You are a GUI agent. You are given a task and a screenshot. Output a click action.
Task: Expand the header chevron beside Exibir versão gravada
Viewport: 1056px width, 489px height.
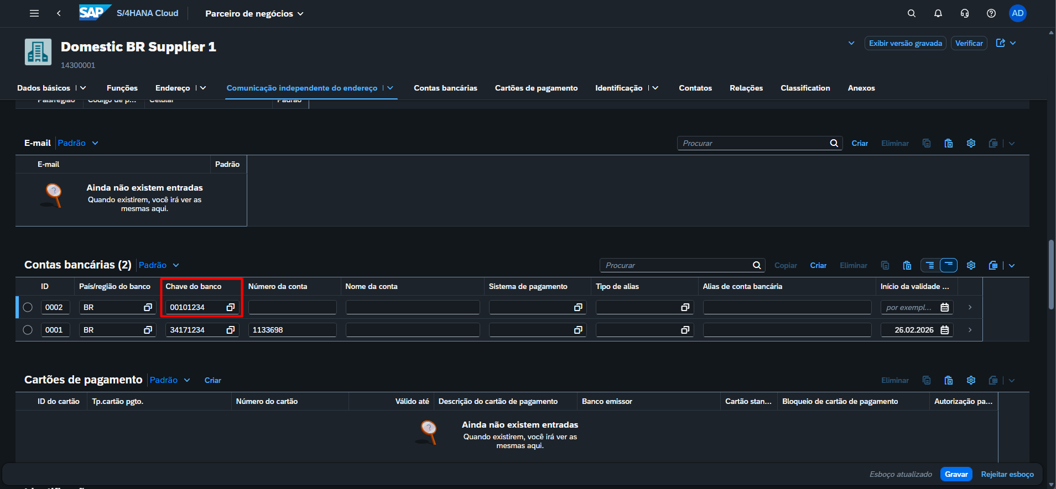click(x=851, y=43)
